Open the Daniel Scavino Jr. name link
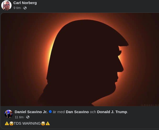 click(x=31, y=112)
